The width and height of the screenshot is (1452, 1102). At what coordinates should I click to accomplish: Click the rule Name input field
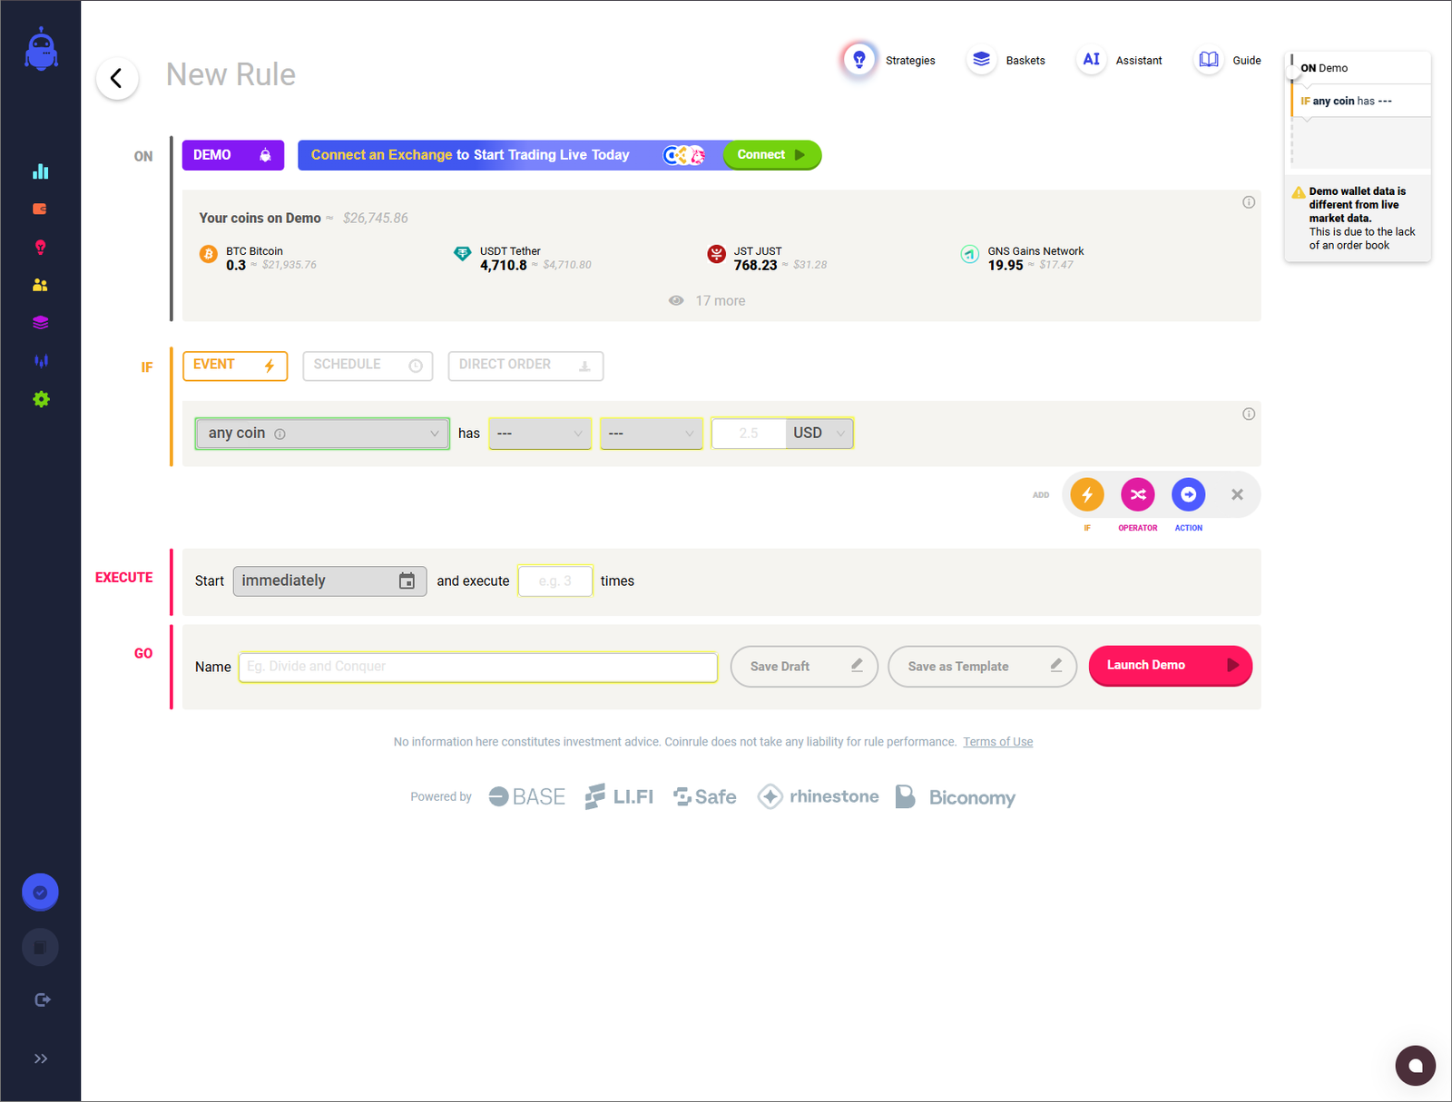point(477,666)
